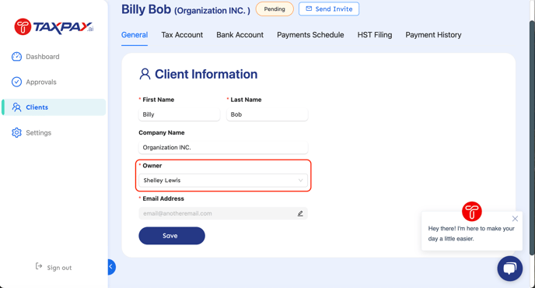This screenshot has height=288, width=535.
Task: Click the Send Invite button
Action: click(329, 9)
